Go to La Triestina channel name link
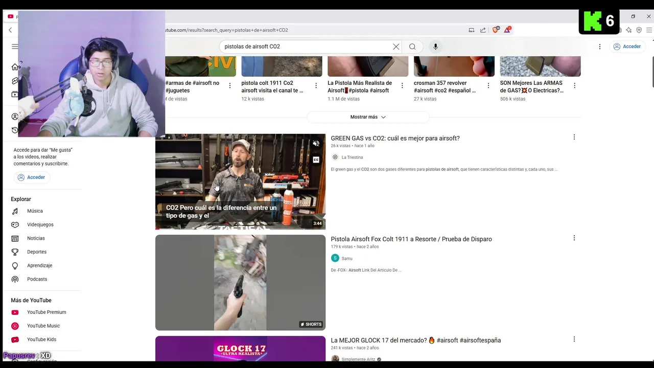Viewport: 654px width, 368px height. click(352, 157)
